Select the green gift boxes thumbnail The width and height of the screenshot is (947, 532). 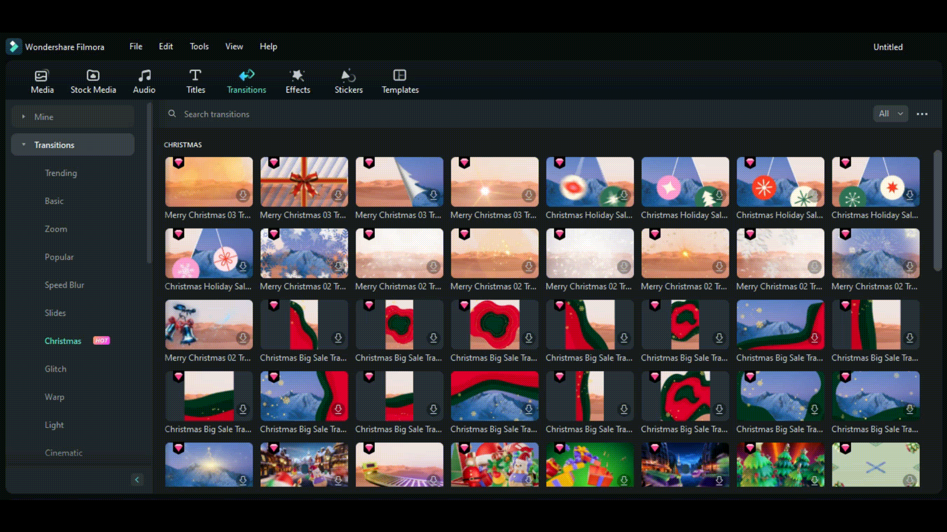pos(589,465)
